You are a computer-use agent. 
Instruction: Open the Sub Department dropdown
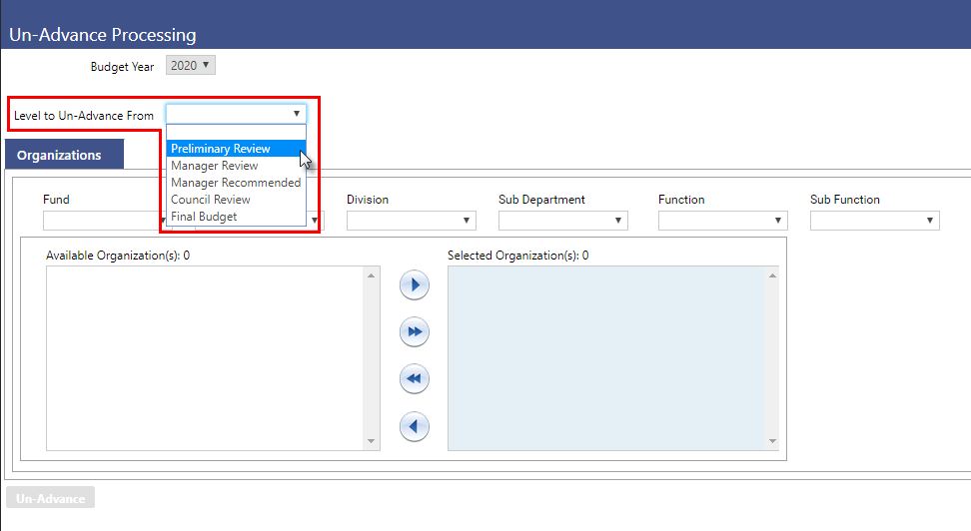pyautogui.click(x=562, y=221)
